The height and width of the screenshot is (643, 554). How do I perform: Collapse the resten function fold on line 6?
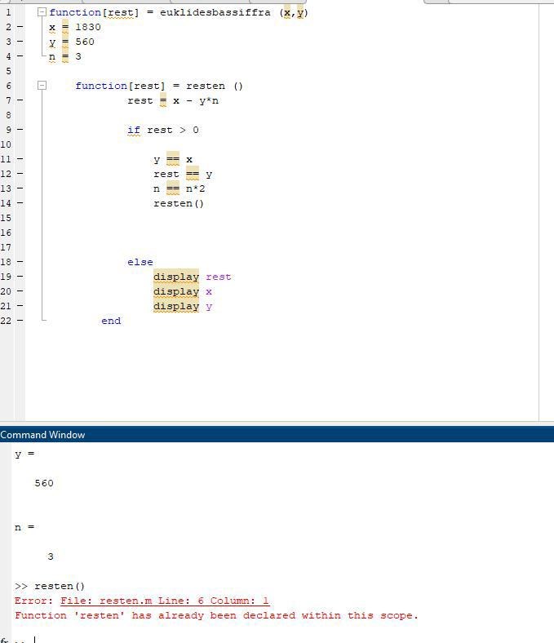click(42, 86)
